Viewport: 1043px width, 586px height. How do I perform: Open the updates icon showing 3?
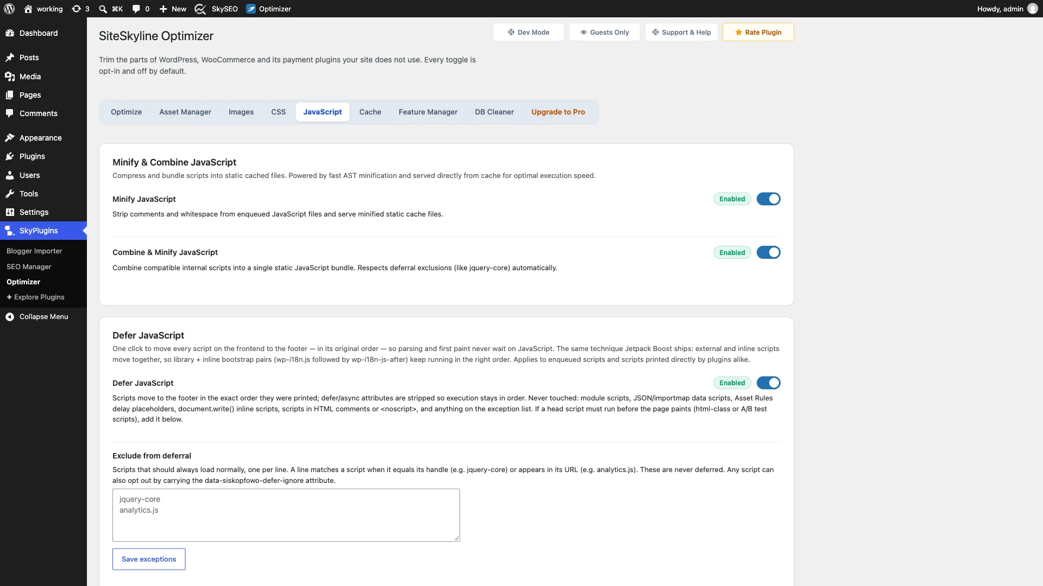77,9
